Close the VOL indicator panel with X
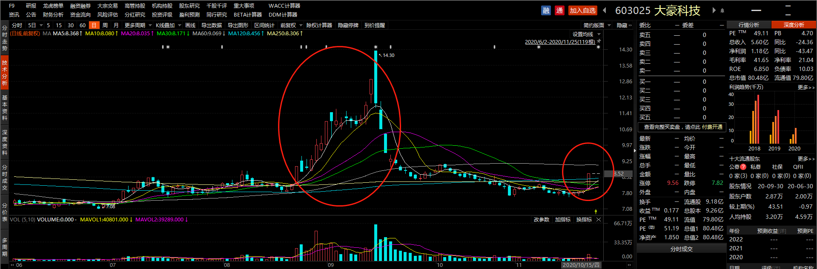 pyautogui.click(x=599, y=220)
